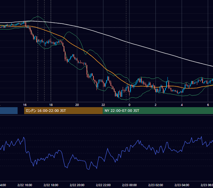The width and height of the screenshot is (213, 188).
Task: Click the 2/23 04:00 date label
Action: [x=182, y=185]
